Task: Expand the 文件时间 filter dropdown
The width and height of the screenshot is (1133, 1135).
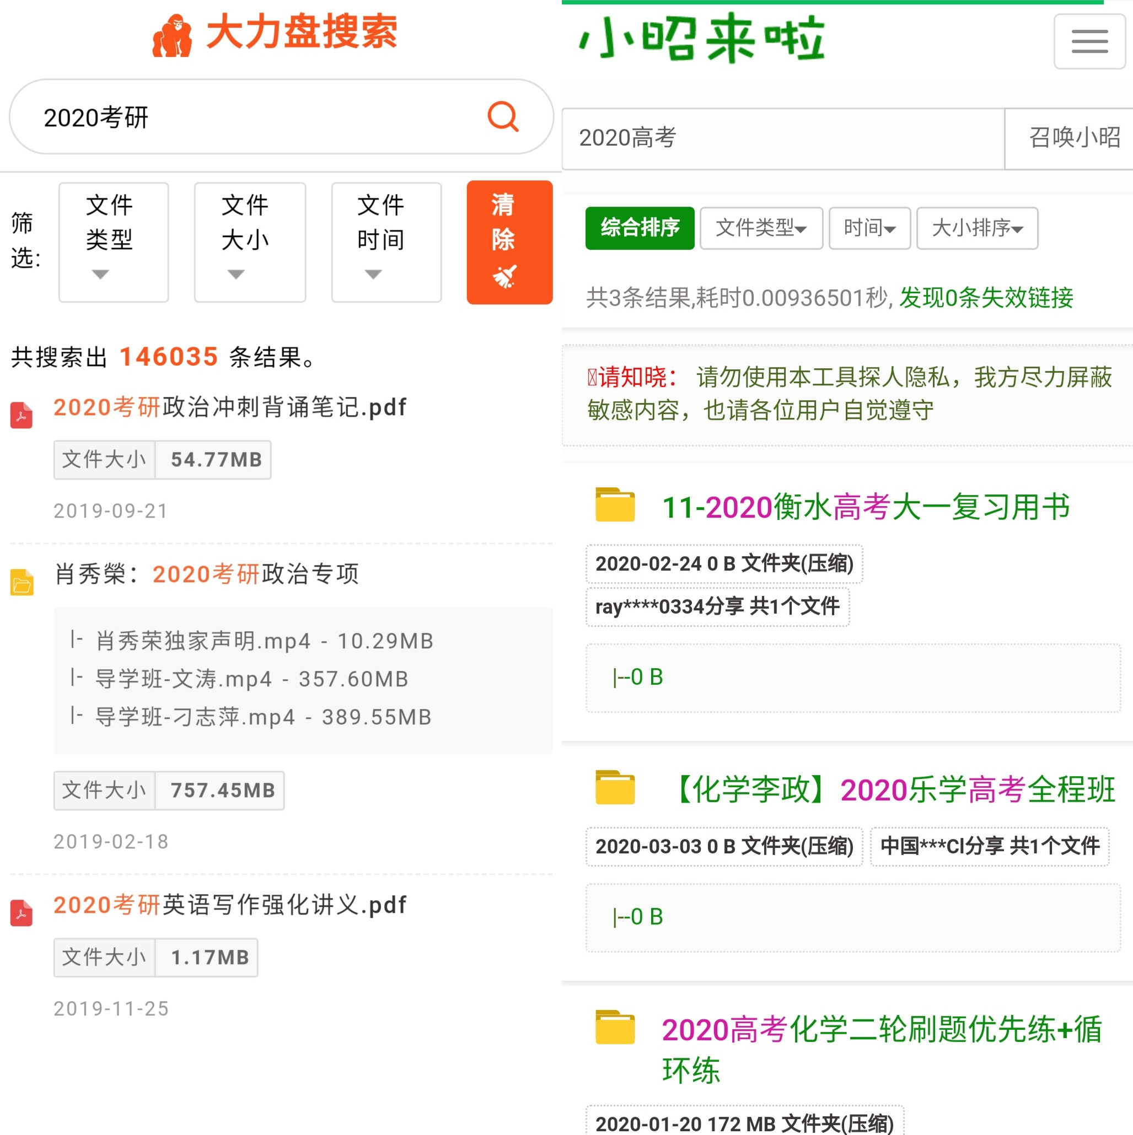Action: 386,242
